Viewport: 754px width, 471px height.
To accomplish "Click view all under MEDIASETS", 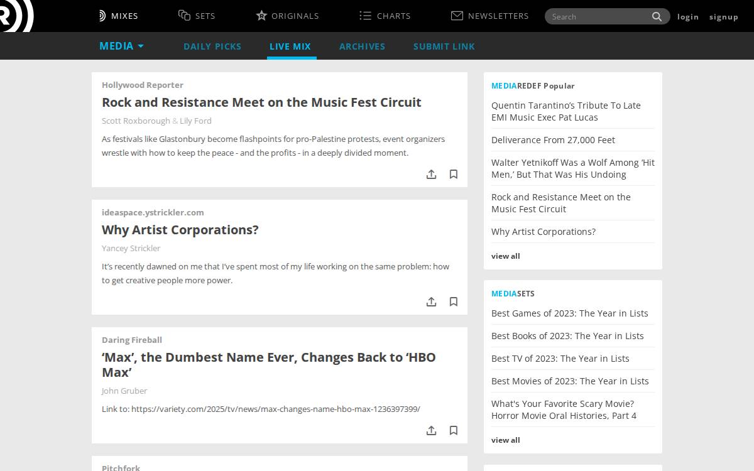I will coord(505,440).
